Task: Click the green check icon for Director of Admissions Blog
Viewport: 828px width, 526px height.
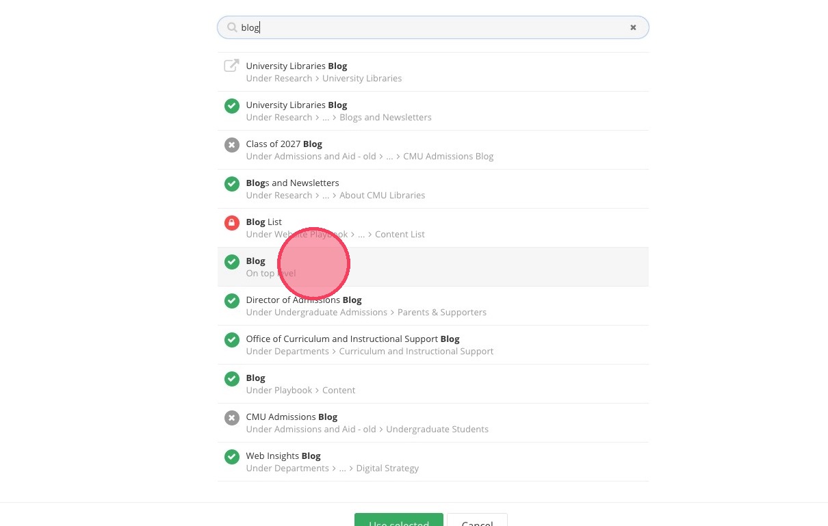Action: [x=232, y=301]
